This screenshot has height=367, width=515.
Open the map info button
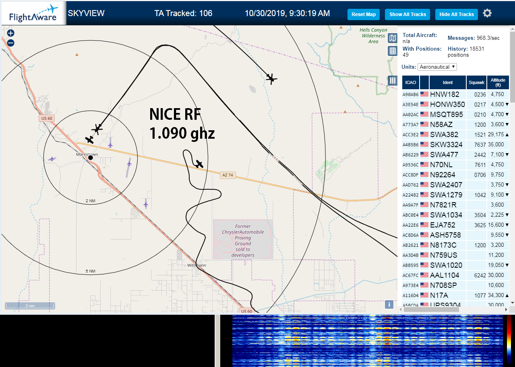click(x=389, y=304)
